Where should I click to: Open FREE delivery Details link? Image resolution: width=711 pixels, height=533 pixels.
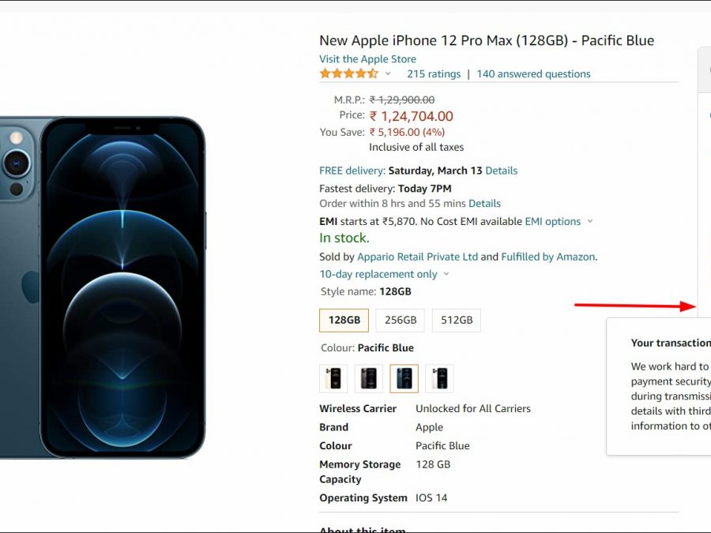501,171
